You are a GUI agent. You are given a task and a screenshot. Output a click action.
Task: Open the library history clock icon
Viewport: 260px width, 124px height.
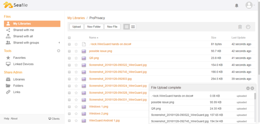[x=248, y=27]
